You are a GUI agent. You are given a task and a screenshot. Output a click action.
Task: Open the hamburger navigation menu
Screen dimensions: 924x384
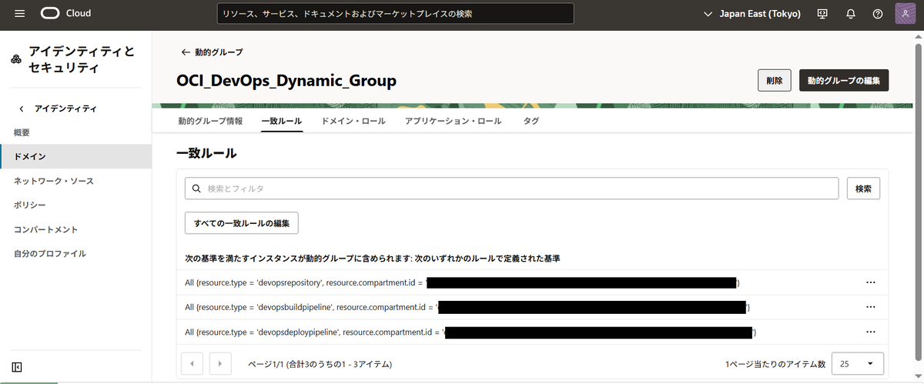click(x=20, y=13)
